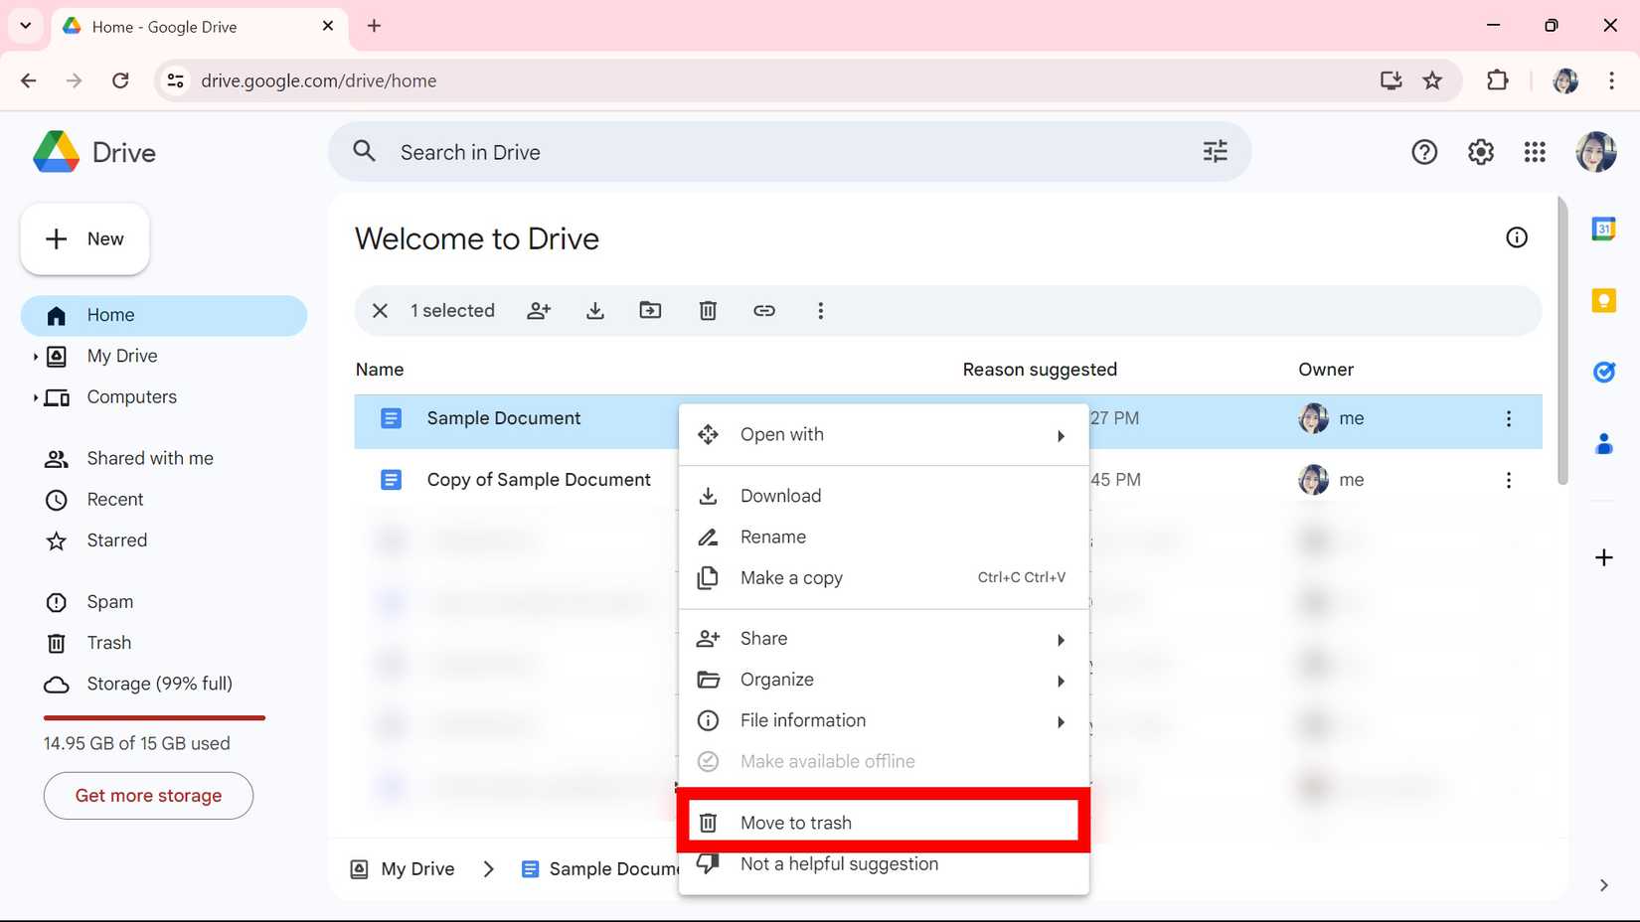This screenshot has height=922, width=1640.
Task: Click the trash icon in the toolbar
Action: click(x=708, y=311)
